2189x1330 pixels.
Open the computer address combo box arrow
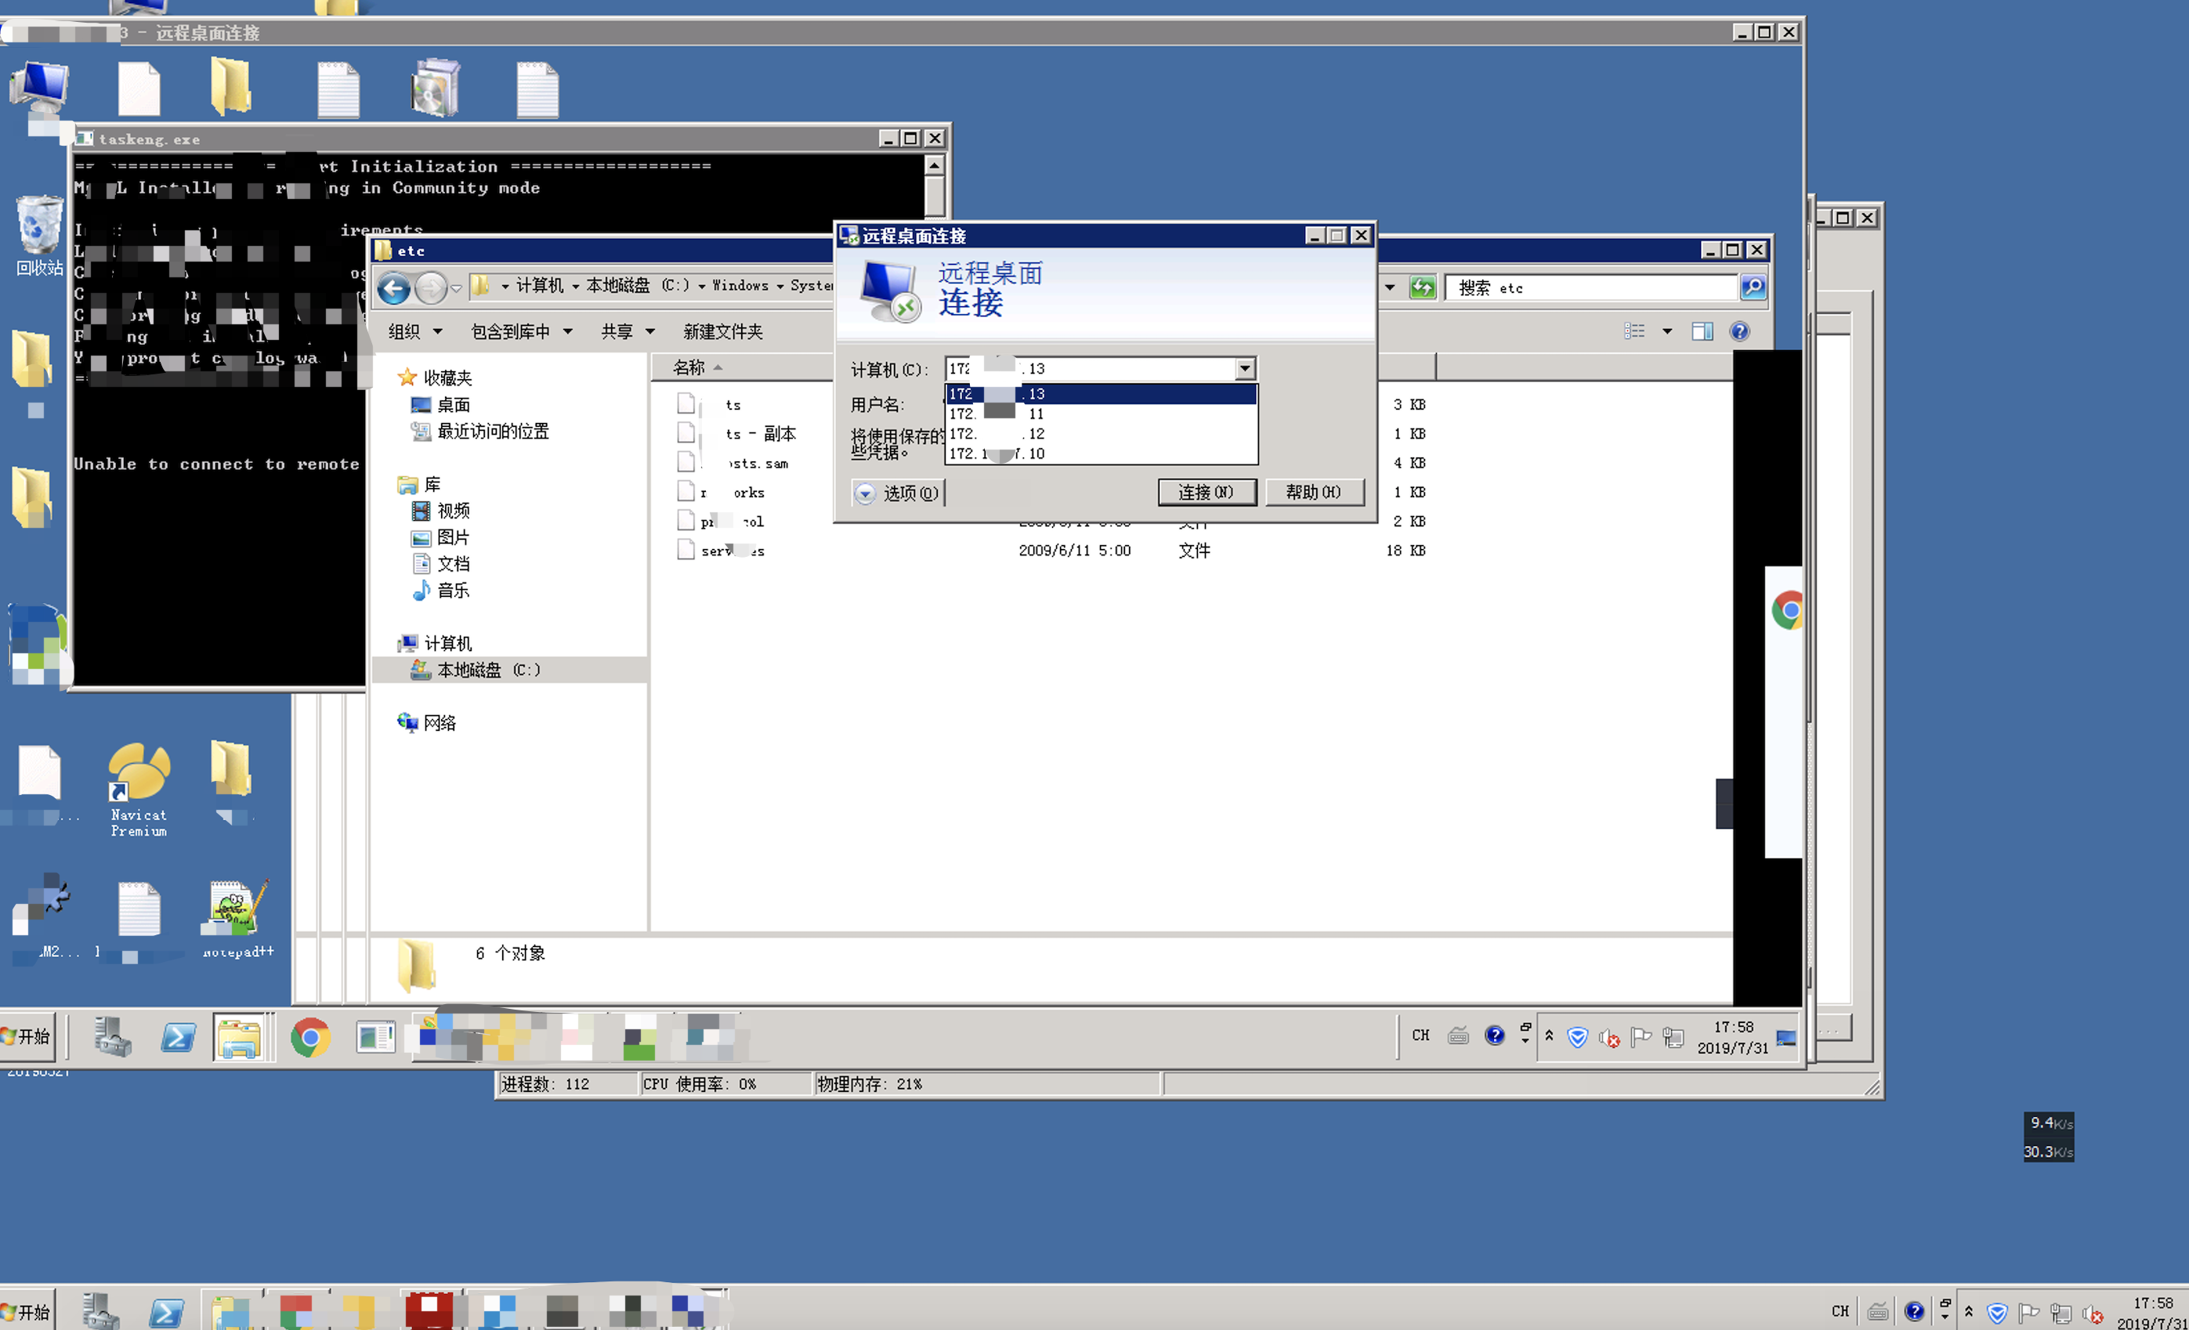pos(1245,369)
